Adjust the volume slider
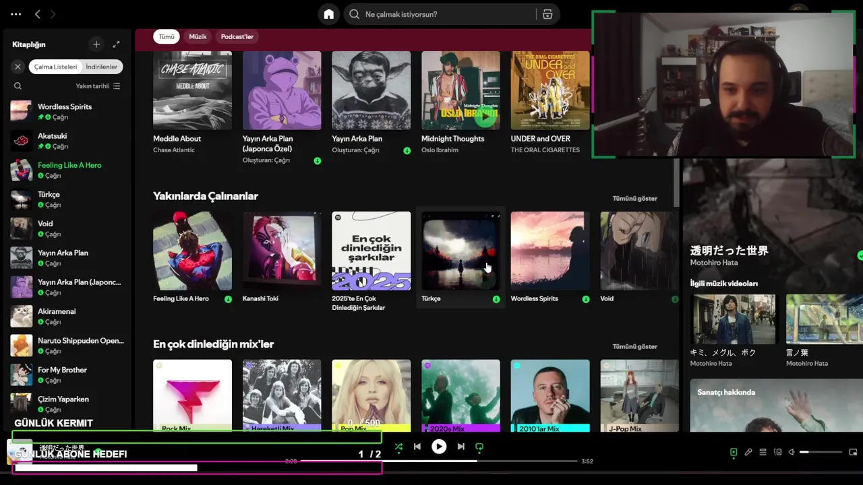863x485 pixels. pos(819,452)
